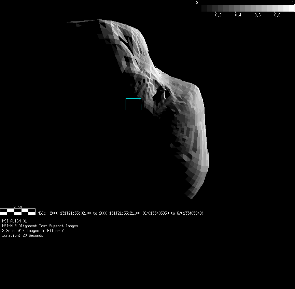
Task: Click the "Duration: 20 Seconds" text
Action: 23,235
